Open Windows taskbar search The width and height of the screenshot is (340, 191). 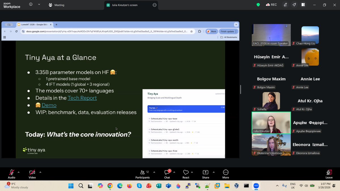[80, 186]
